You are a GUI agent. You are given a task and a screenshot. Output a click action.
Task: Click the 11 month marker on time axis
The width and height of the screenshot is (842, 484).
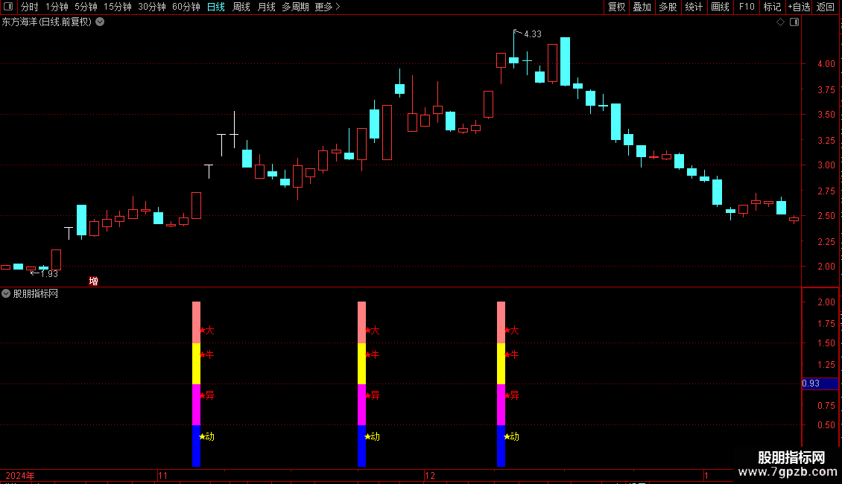click(x=162, y=475)
